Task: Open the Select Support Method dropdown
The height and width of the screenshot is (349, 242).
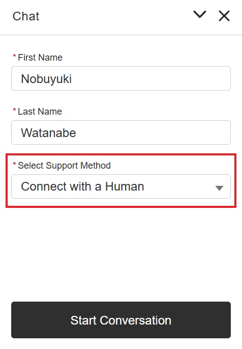Action: (x=121, y=186)
